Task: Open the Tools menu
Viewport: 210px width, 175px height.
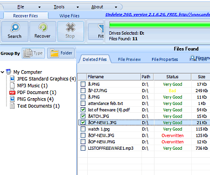Action: coord(59,7)
